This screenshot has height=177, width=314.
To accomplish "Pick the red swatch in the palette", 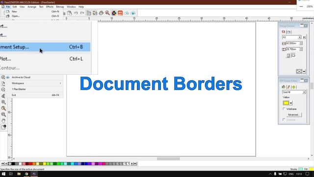I will (30, 164).
